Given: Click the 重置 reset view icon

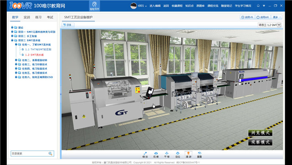Looking at the screenshot, I should [x=199, y=155].
